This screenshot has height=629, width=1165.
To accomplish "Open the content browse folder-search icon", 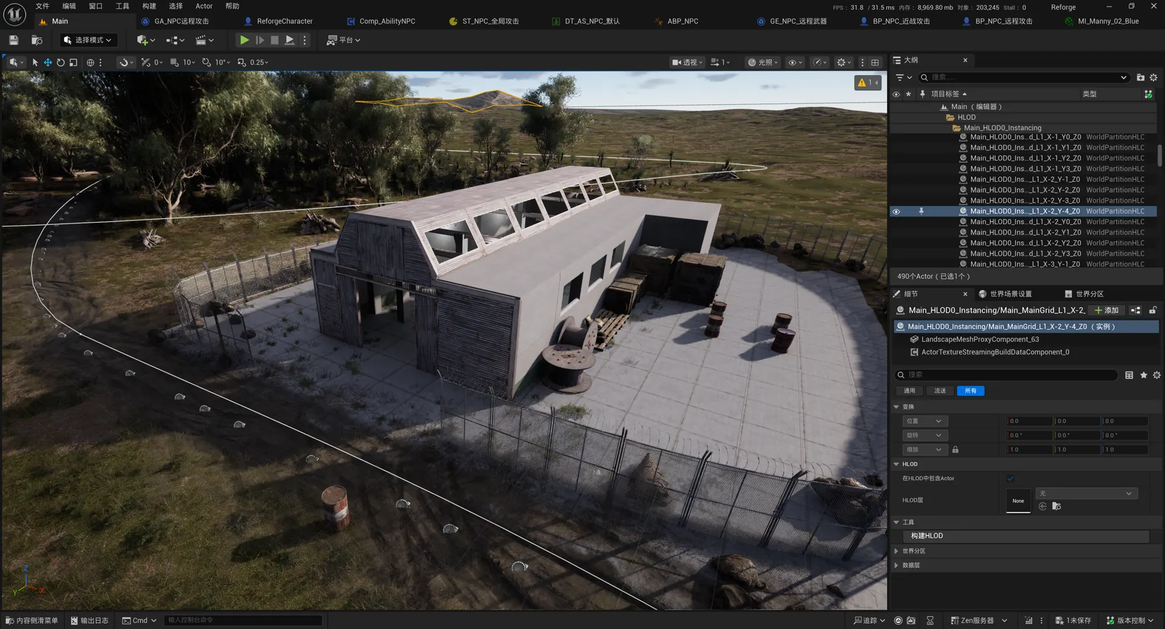I will [x=36, y=40].
